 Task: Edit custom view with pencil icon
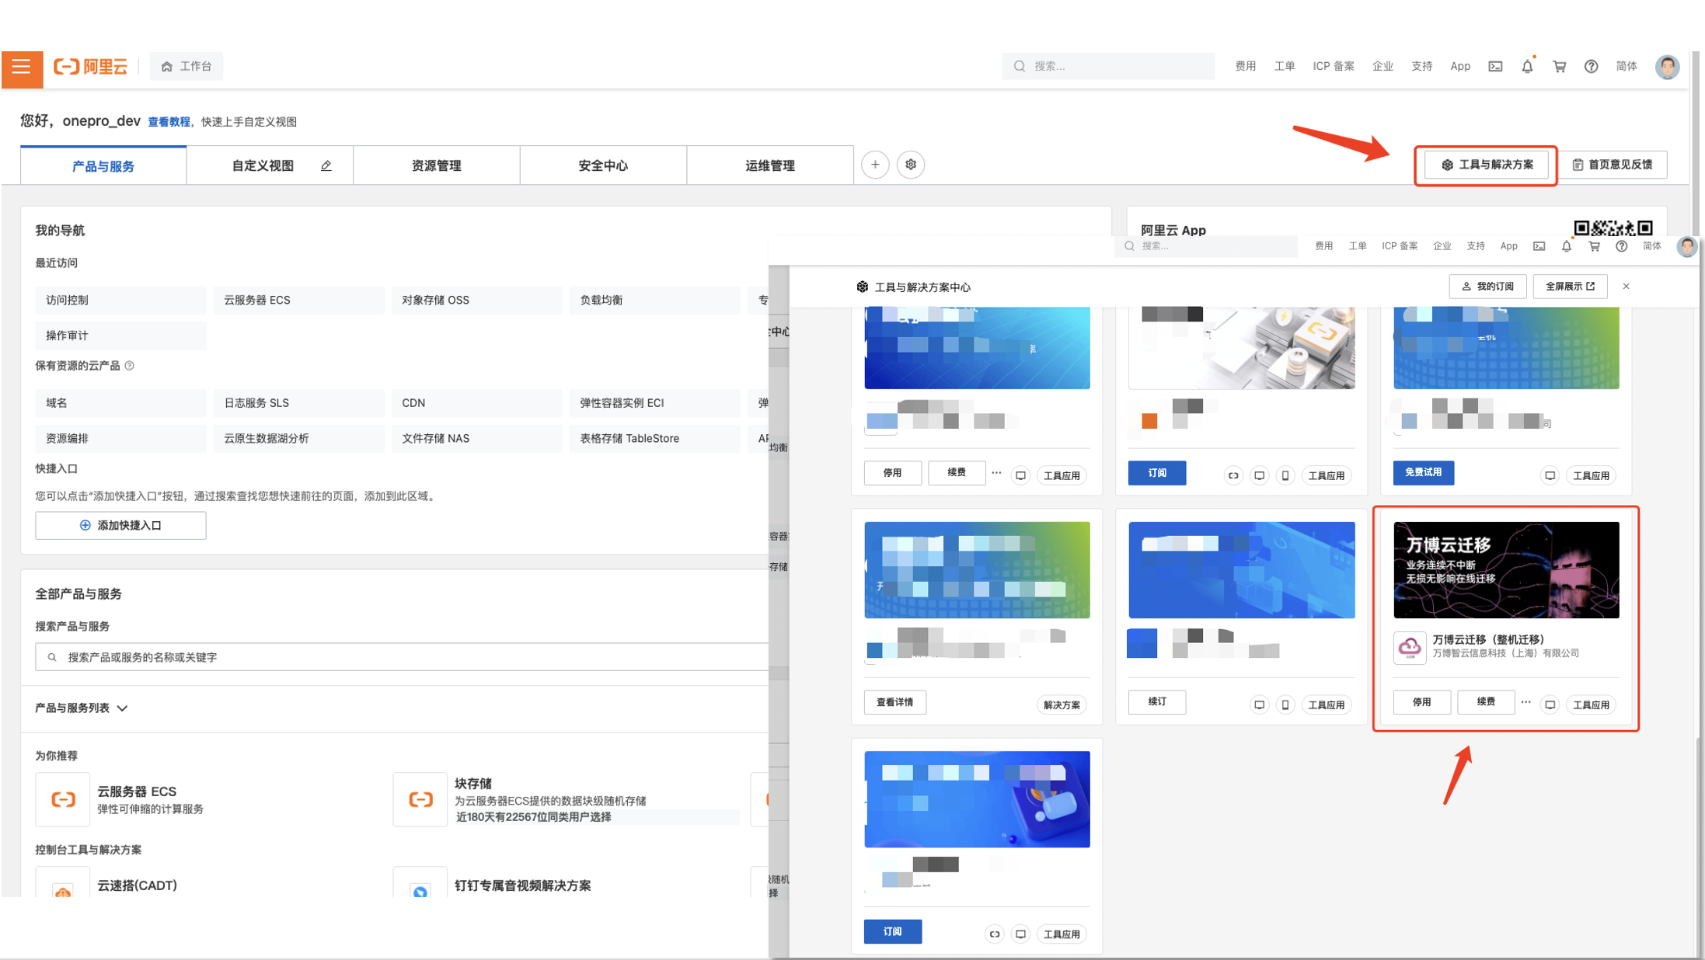coord(326,165)
